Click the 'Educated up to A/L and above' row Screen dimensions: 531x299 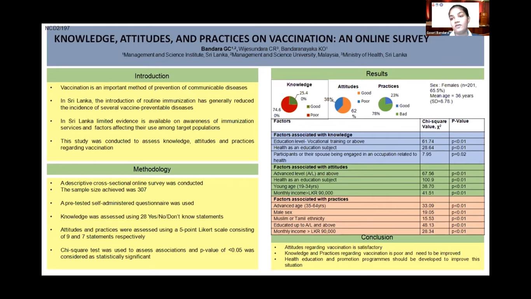378,225
